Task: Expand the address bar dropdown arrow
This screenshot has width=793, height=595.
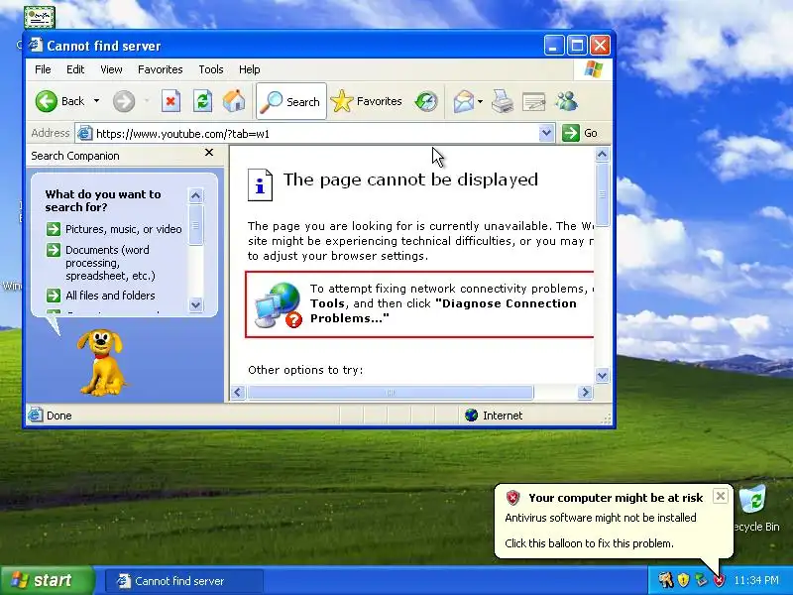Action: pos(546,133)
